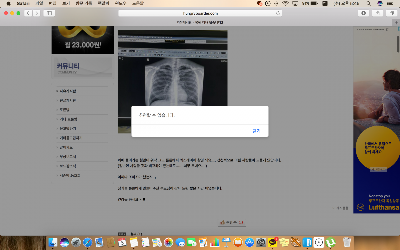Open the AirPlay display menu

click(295, 3)
